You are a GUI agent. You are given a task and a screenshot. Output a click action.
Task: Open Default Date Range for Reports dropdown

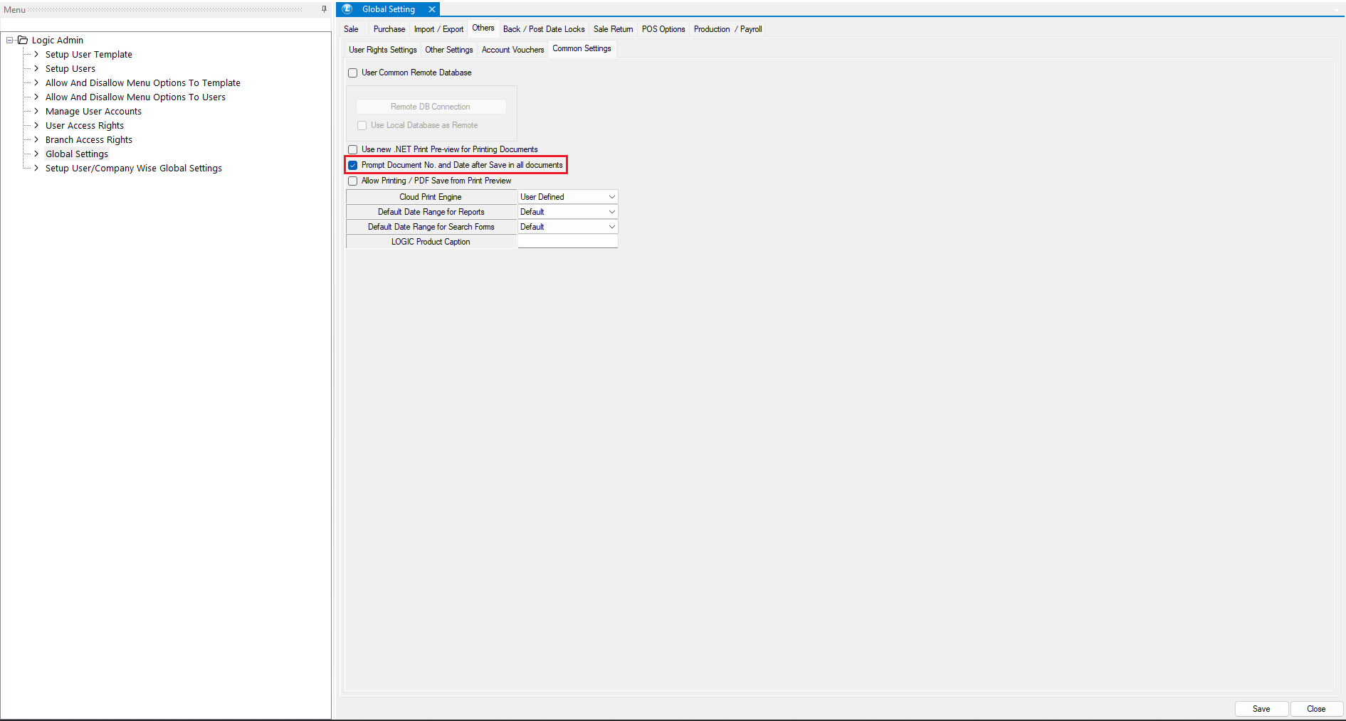click(611, 212)
